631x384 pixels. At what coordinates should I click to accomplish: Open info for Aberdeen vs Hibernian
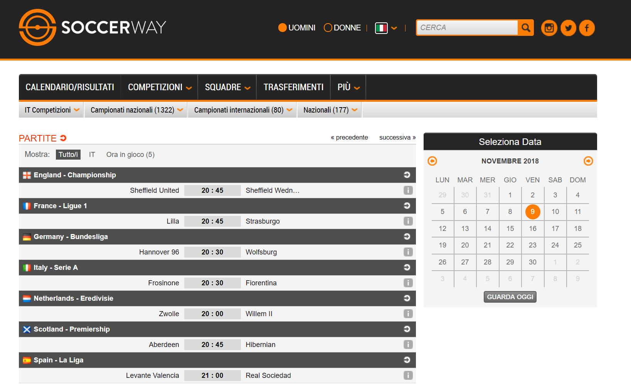click(408, 344)
